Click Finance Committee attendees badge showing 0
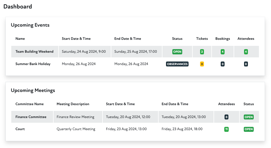 tap(226, 117)
